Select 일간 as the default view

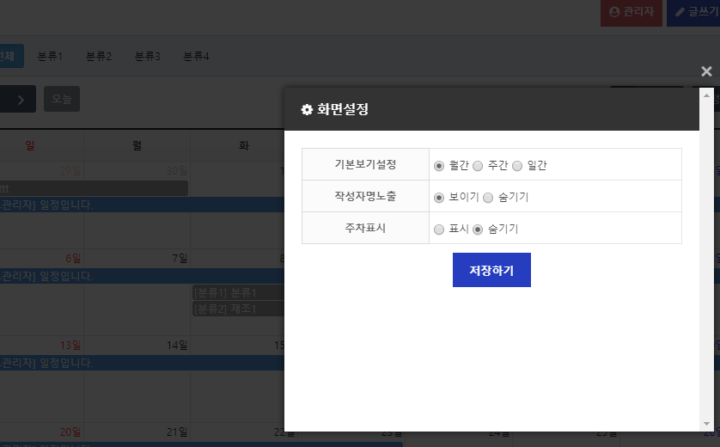[x=517, y=165]
